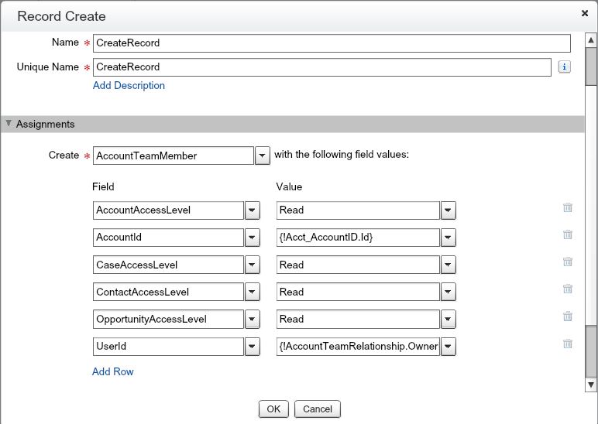This screenshot has height=424, width=598.
Task: Remove the OpportunityAccessLevel row with trash icon
Action: (x=568, y=316)
